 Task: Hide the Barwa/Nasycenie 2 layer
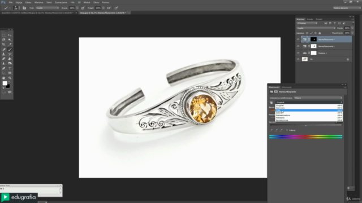pos(298,39)
